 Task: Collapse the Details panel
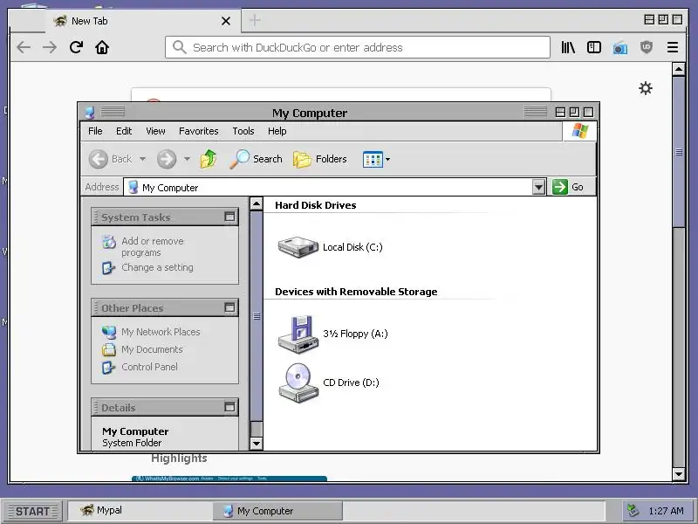pyautogui.click(x=229, y=407)
